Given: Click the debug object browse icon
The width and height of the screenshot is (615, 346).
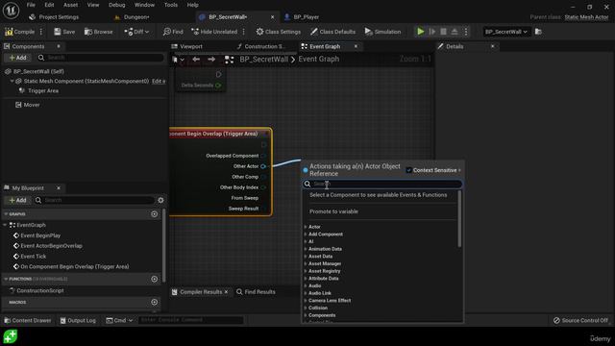Looking at the screenshot, I should [x=538, y=32].
